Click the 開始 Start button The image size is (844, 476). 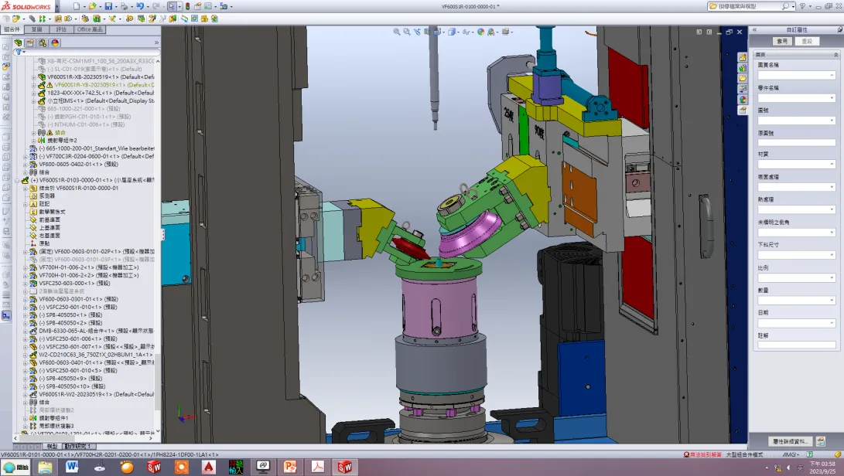click(x=15, y=467)
